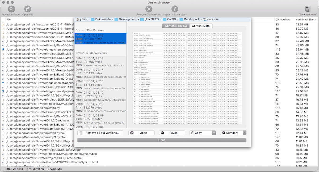
Task: Click the file icon of the FinderSync.m.html row
Action: (3, 162)
